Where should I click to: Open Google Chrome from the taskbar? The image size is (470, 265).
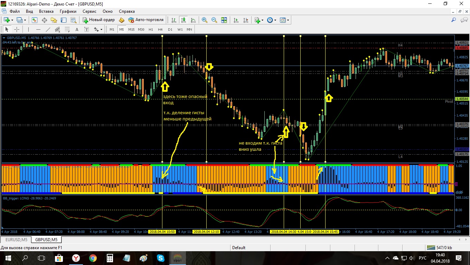click(x=93, y=258)
